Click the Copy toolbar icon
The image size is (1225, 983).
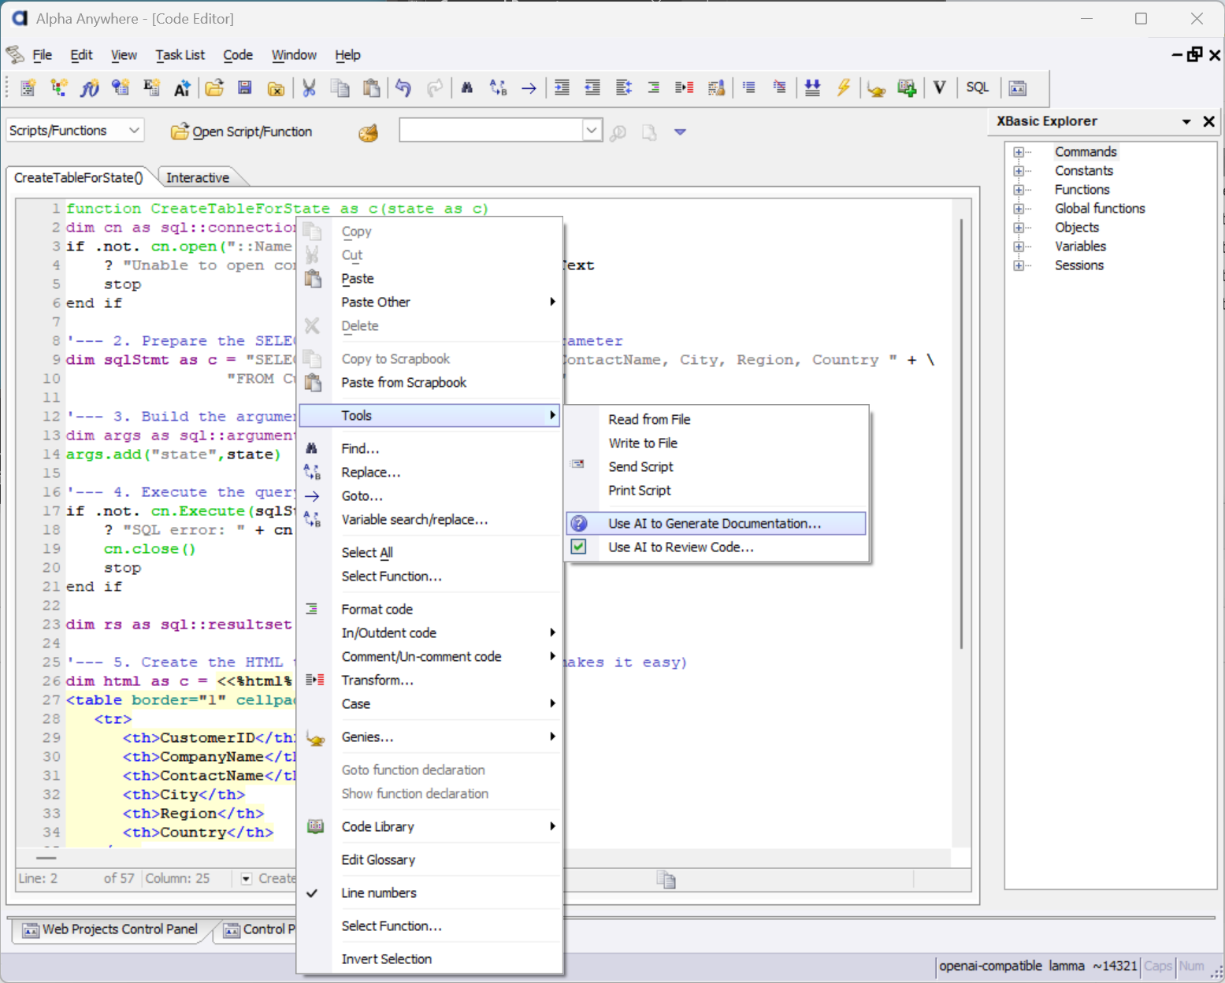(340, 87)
